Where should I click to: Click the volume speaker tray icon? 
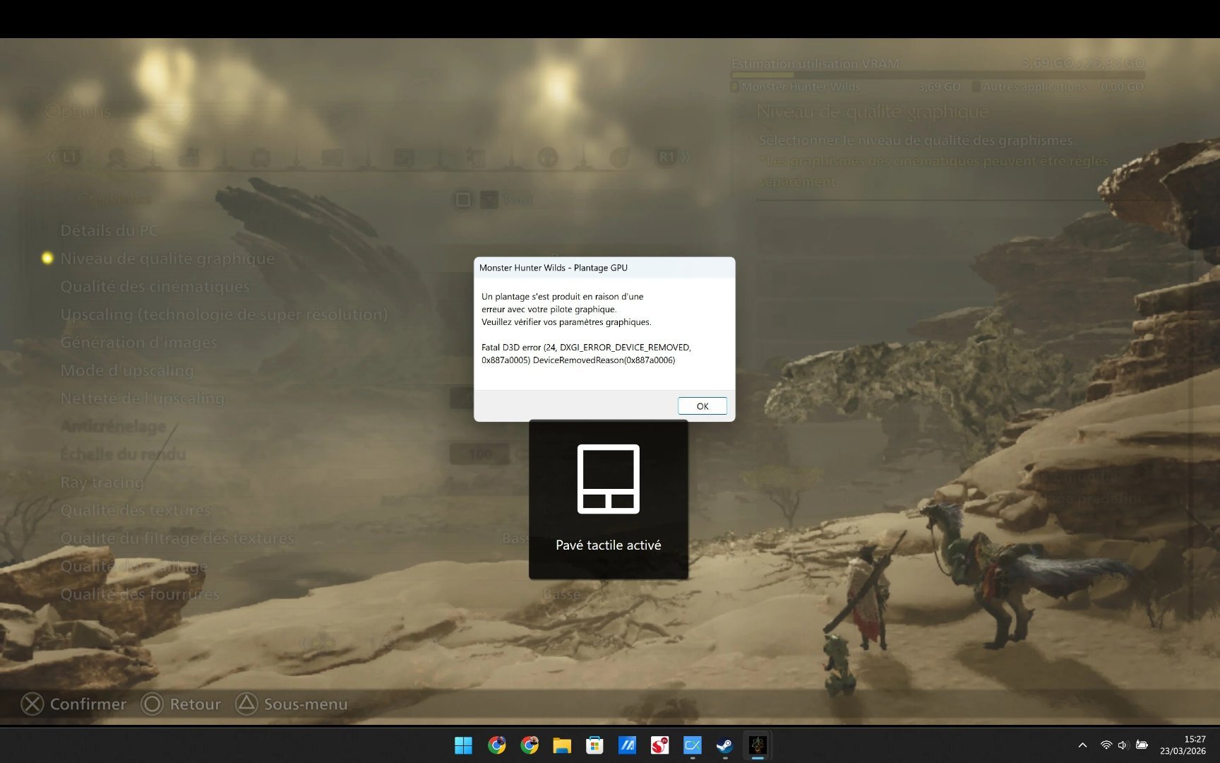(x=1123, y=745)
